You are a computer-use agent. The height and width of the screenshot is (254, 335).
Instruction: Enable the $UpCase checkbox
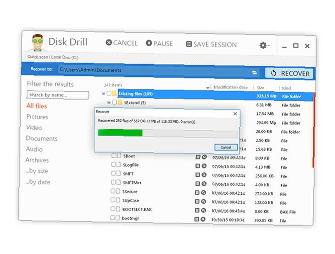click(113, 200)
